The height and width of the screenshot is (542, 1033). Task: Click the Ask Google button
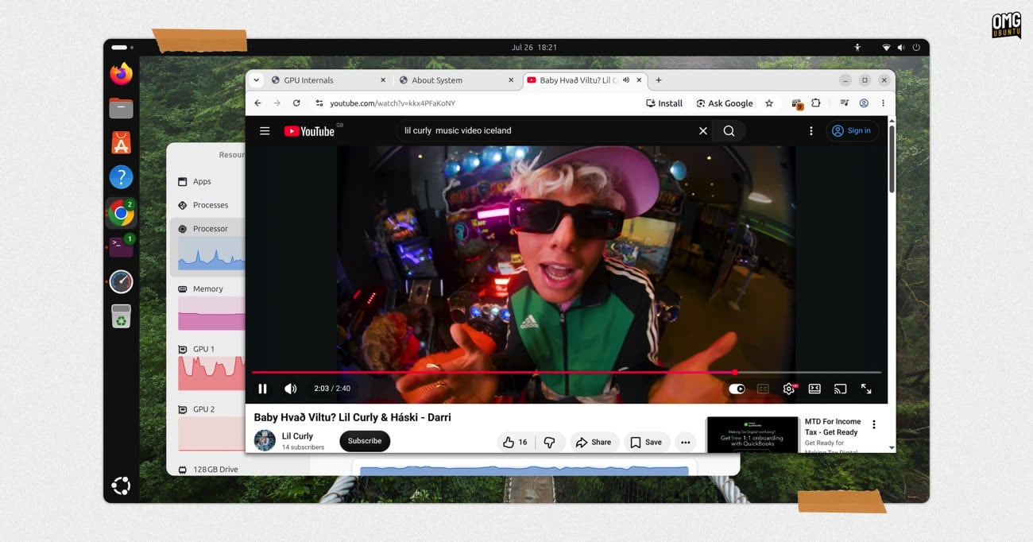pyautogui.click(x=725, y=103)
